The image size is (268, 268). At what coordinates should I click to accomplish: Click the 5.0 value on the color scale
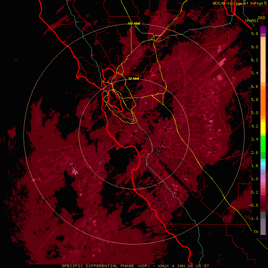click(255, 113)
